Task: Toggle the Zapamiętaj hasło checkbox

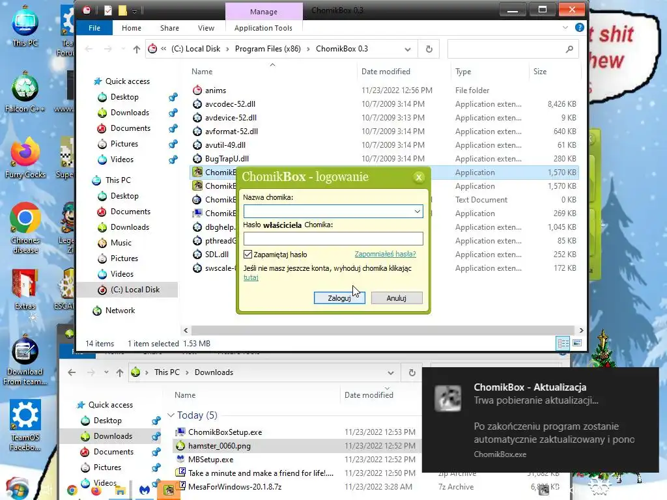Action: click(x=248, y=255)
